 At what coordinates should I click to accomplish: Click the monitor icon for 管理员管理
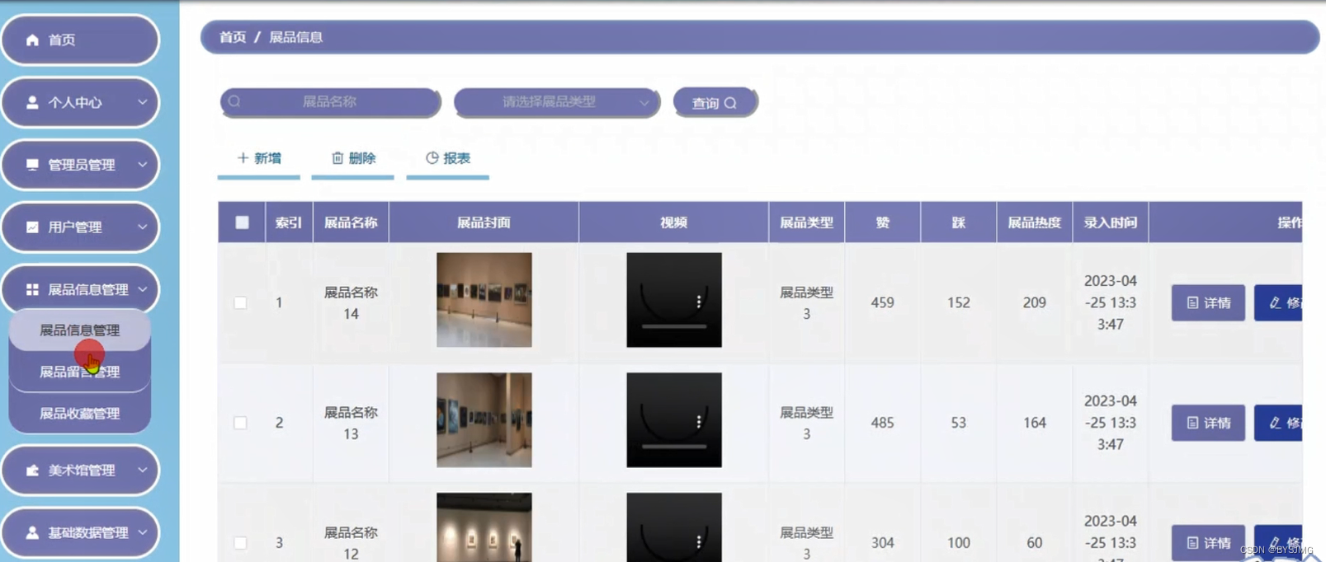pos(32,165)
